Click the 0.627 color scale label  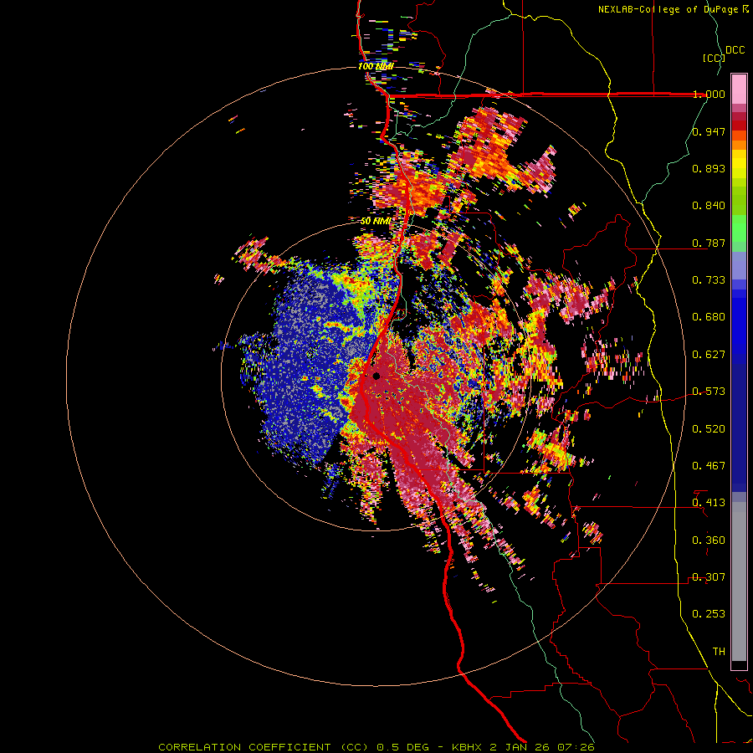[x=709, y=355]
